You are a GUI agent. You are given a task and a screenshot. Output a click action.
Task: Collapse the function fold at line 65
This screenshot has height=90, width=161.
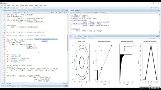point(6,41)
